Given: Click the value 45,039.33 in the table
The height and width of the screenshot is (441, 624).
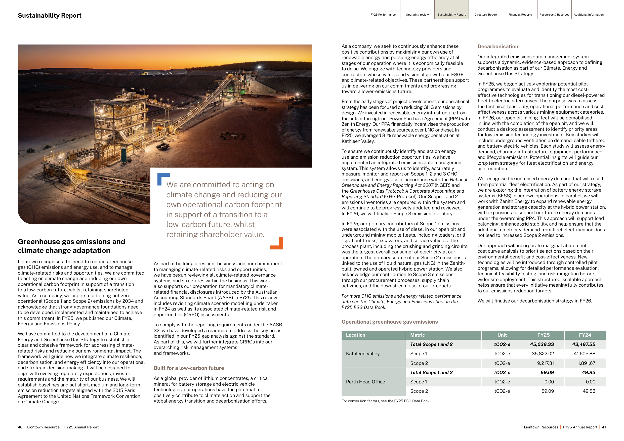Looking at the screenshot, I should 542,344.
